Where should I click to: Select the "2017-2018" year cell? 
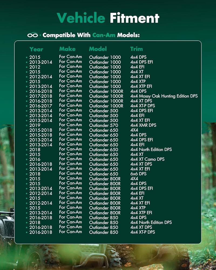(41, 96)
